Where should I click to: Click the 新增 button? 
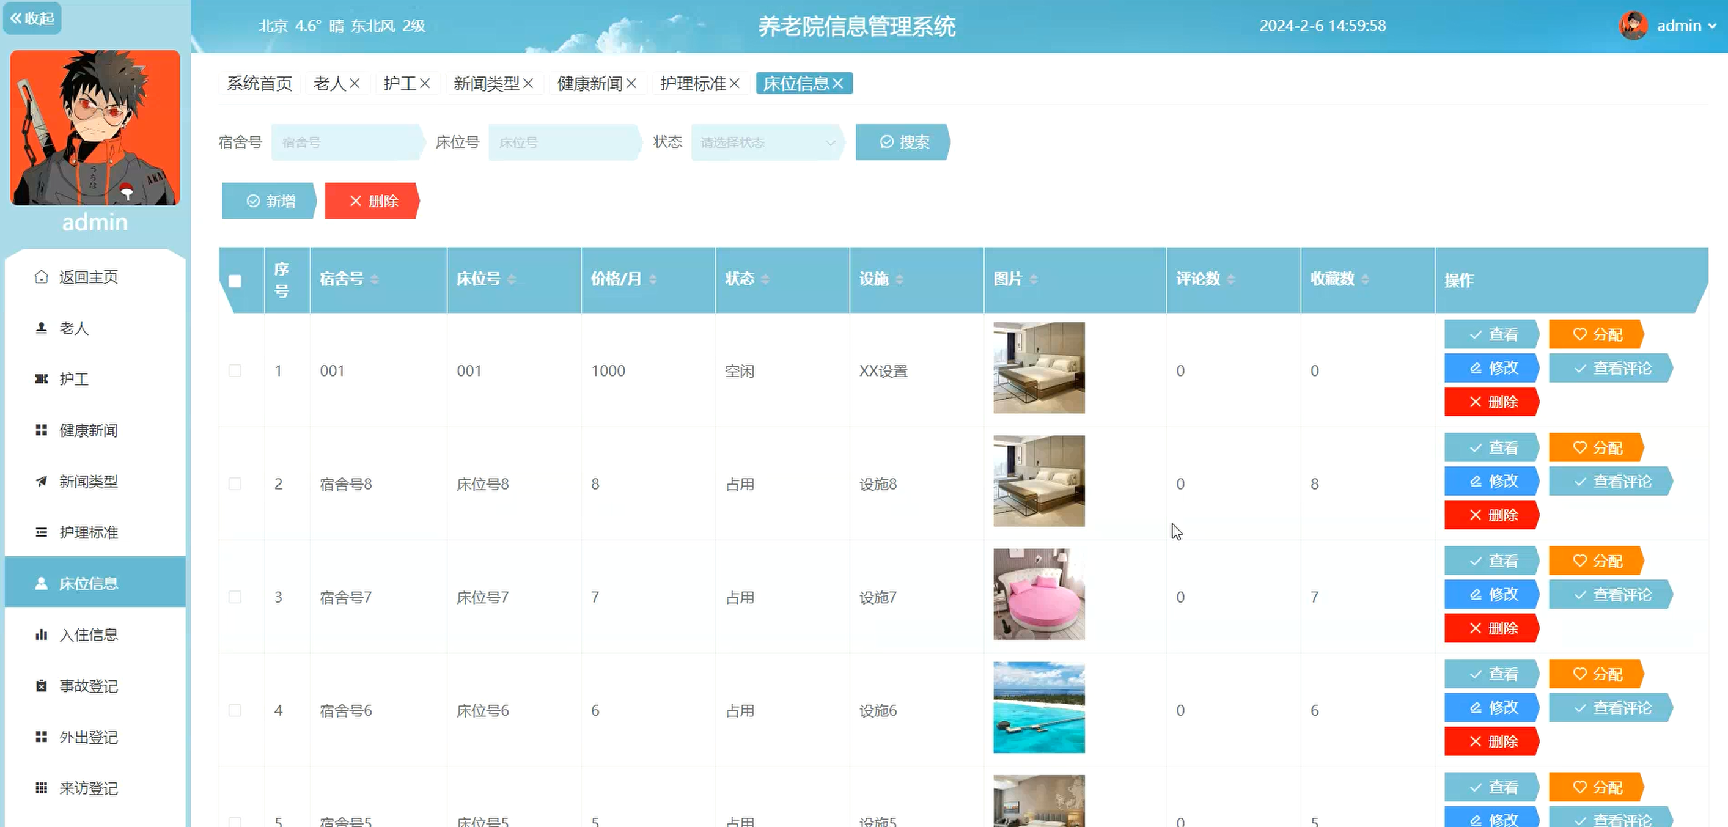click(x=269, y=200)
